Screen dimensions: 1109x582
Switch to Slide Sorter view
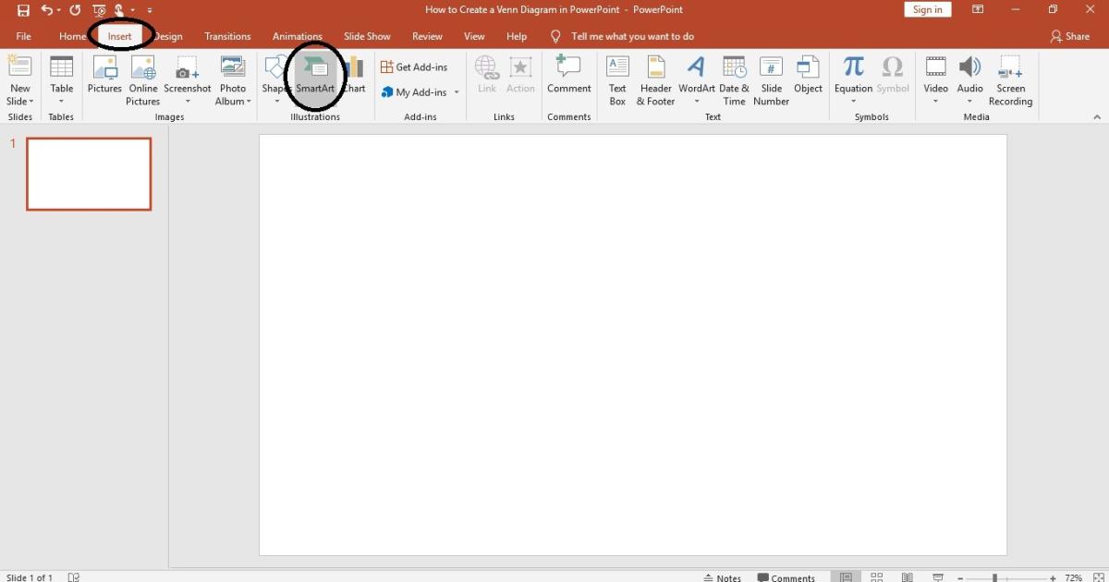click(875, 576)
